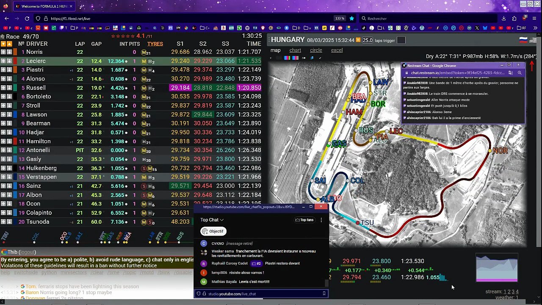The image size is (542, 305).
Task: Pause the live timing with the orange pause icon
Action: [358, 40]
